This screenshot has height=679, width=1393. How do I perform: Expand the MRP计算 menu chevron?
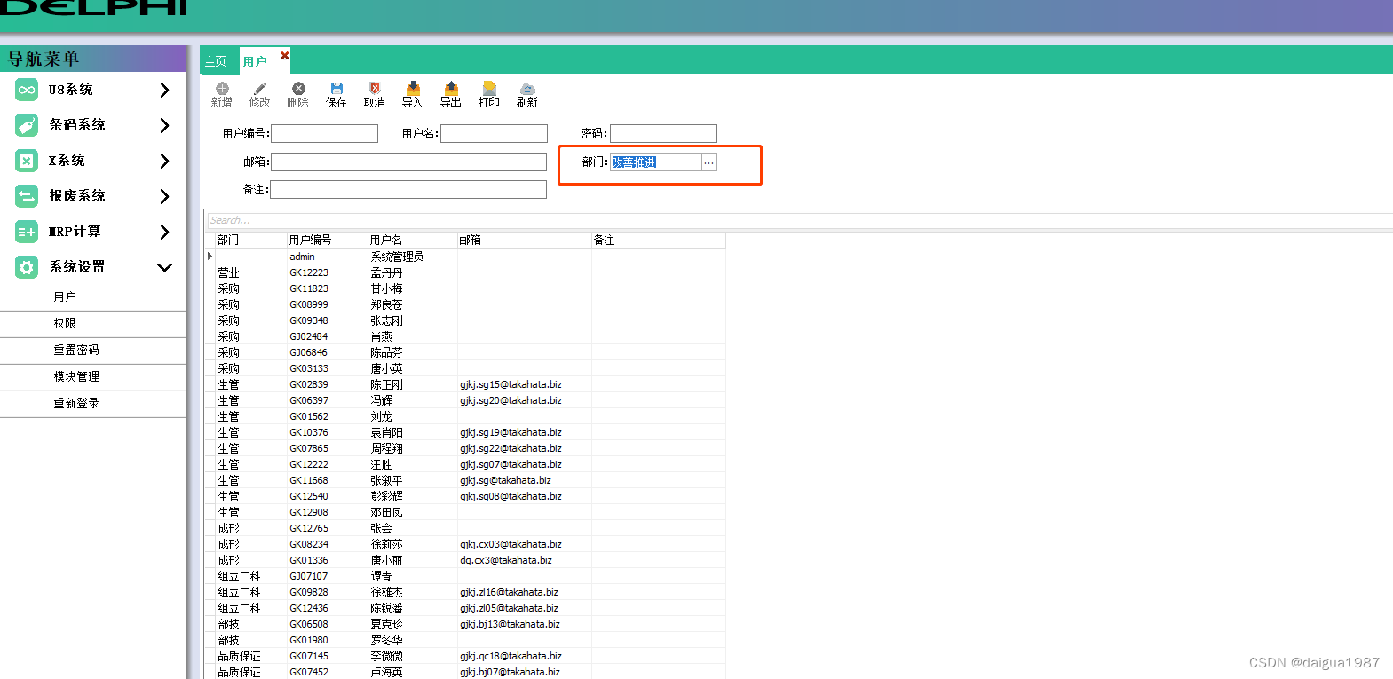(164, 232)
